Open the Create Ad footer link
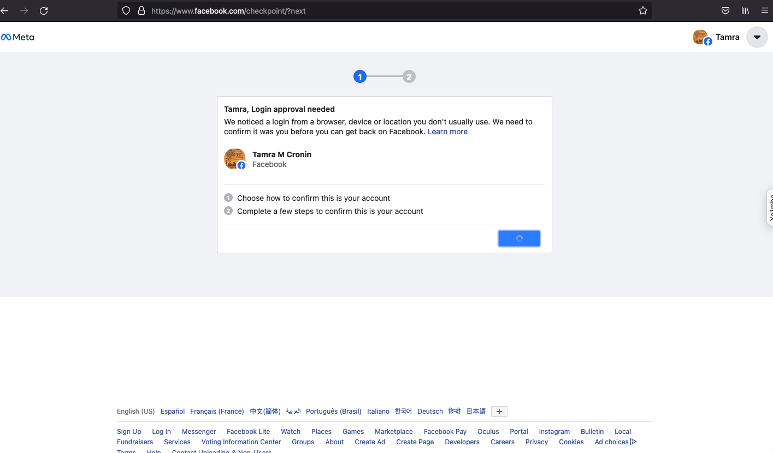 click(x=370, y=442)
